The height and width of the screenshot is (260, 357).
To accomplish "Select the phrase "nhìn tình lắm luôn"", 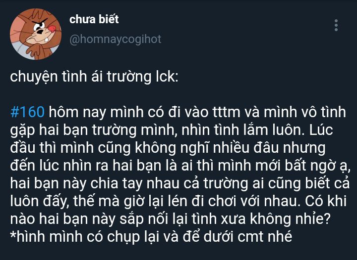I will coord(243,130).
